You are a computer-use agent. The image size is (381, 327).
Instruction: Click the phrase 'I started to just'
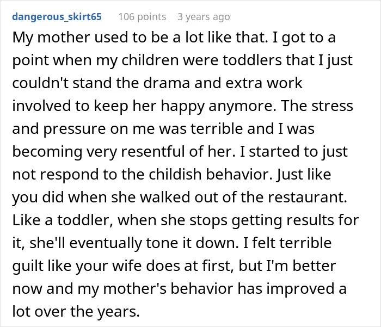(x=294, y=152)
